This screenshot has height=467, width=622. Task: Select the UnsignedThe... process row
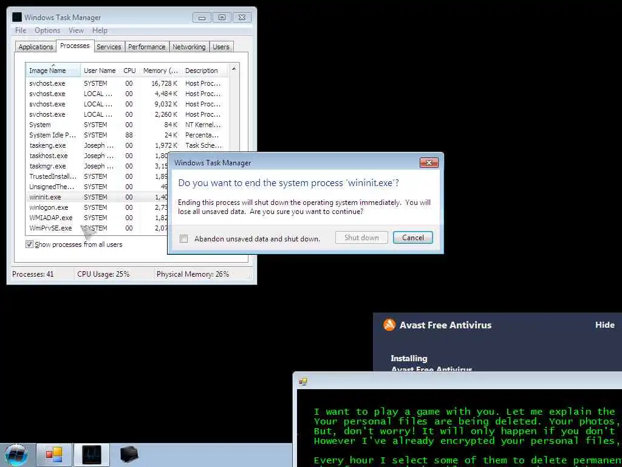pos(97,187)
